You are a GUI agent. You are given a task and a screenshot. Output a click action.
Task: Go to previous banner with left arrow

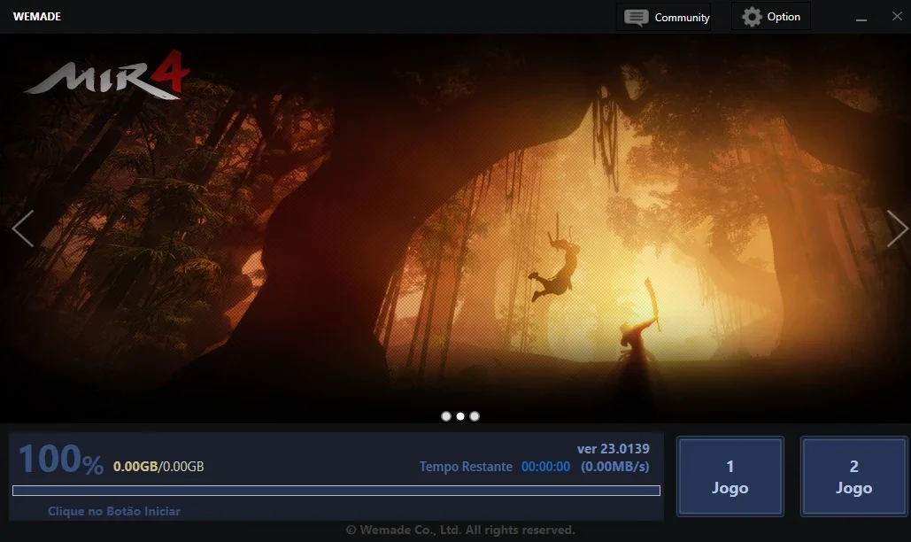23,228
